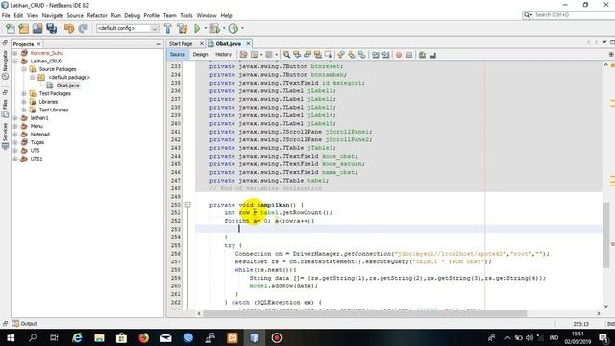Click the editor horizontal scrollbar

(x=365, y=314)
